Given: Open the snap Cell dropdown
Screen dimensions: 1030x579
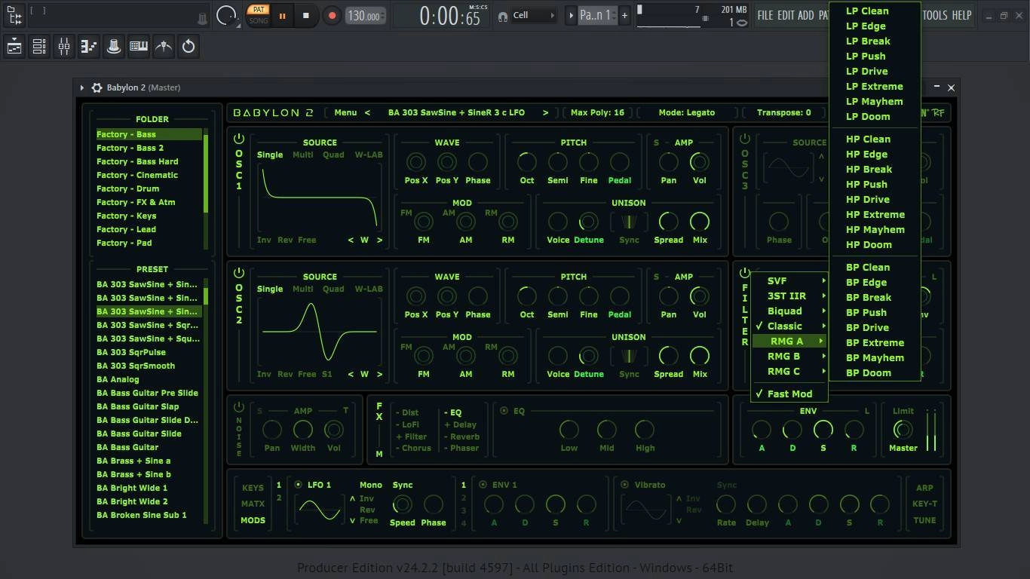Looking at the screenshot, I should tap(534, 15).
